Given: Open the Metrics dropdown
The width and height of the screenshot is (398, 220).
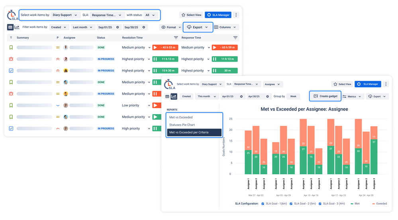Looking at the screenshot, I should coord(352,96).
